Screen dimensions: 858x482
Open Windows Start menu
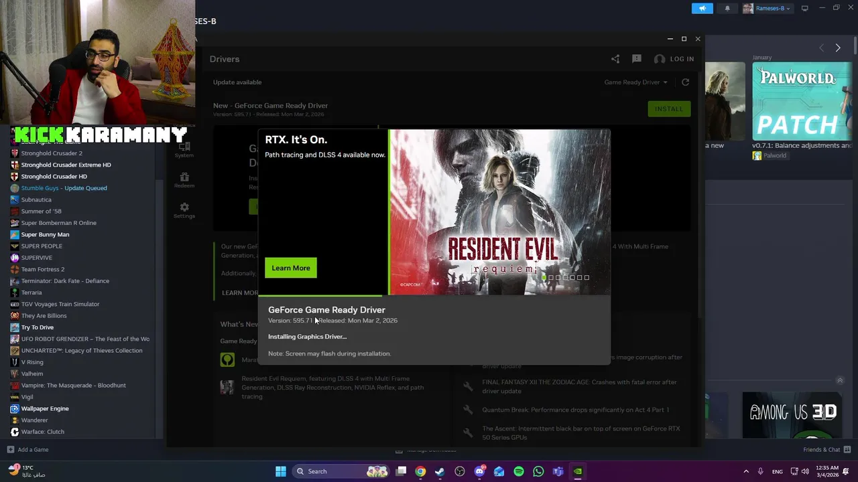(x=281, y=471)
